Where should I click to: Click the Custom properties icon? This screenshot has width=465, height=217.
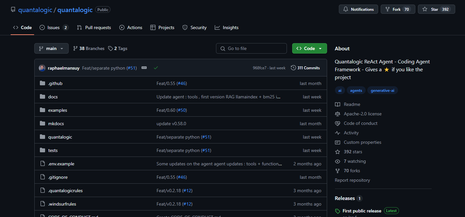click(338, 142)
